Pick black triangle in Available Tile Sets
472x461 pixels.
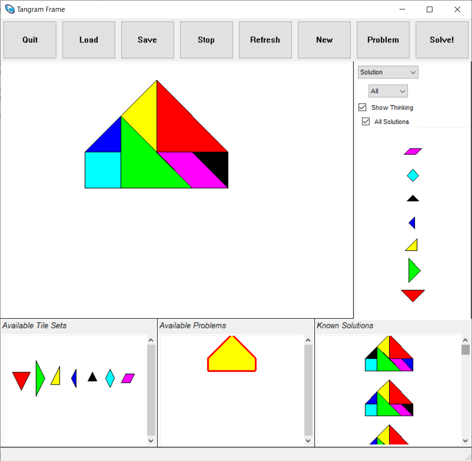pos(92,377)
